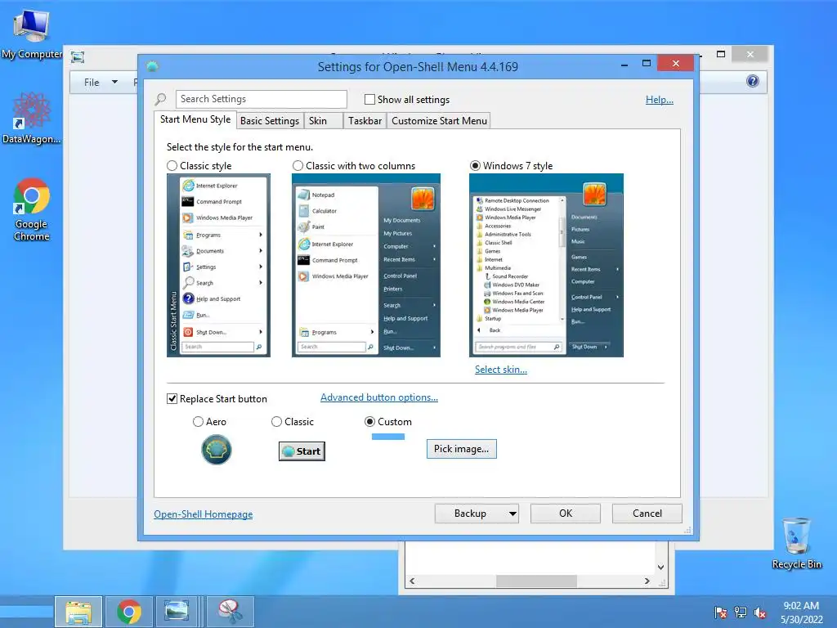Switch to Snipping Tool in the taskbar

tap(230, 612)
